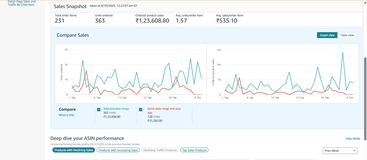The height and width of the screenshot is (160, 367).
Task: Uncheck the Selected date range checkbox
Action: tap(99, 110)
